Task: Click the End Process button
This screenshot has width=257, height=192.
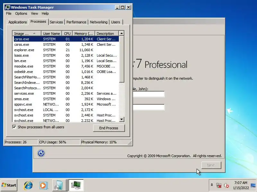Action: [109, 128]
